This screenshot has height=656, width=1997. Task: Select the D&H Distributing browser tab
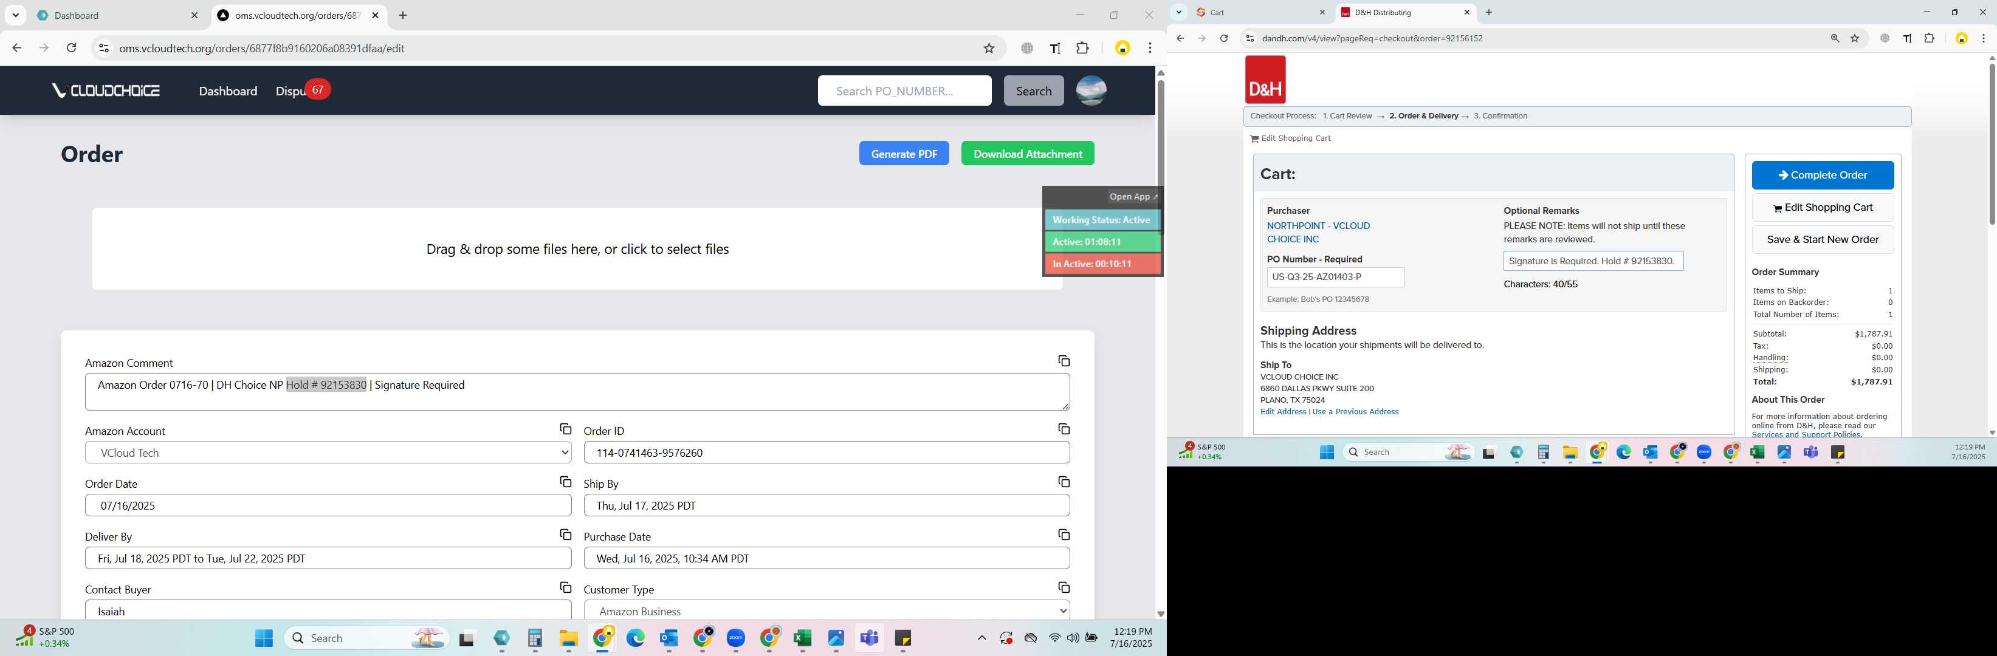pos(1404,12)
